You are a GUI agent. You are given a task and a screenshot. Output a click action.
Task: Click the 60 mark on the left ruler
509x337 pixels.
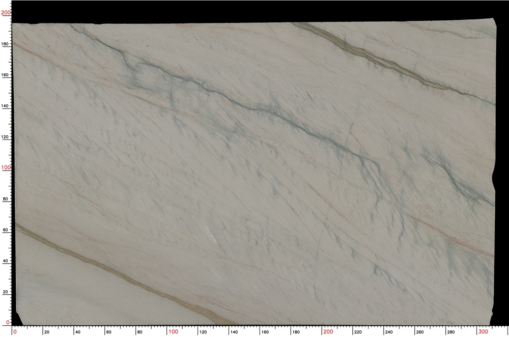click(x=6, y=230)
